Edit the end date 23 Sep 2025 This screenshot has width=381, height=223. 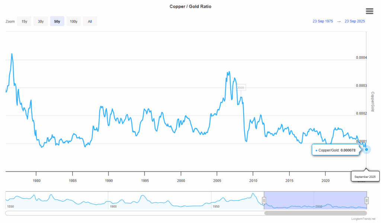355,21
